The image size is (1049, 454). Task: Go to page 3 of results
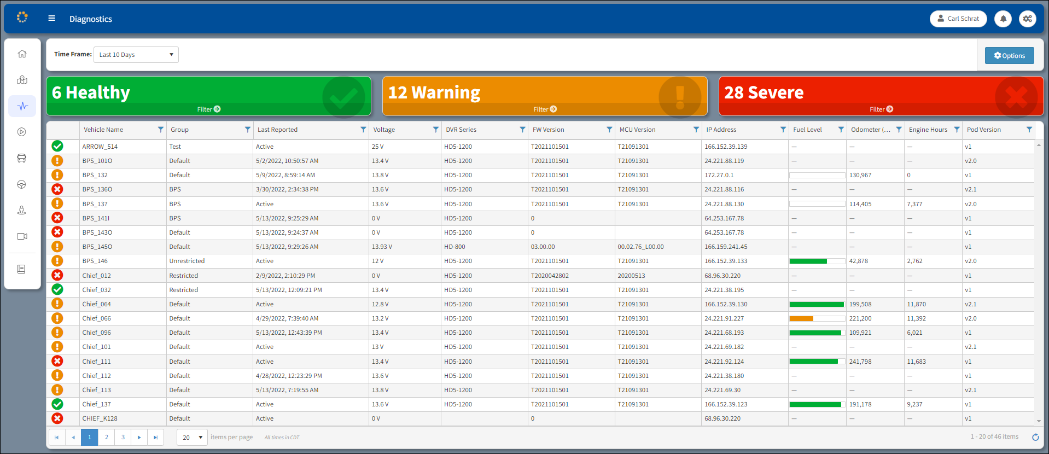pyautogui.click(x=123, y=437)
